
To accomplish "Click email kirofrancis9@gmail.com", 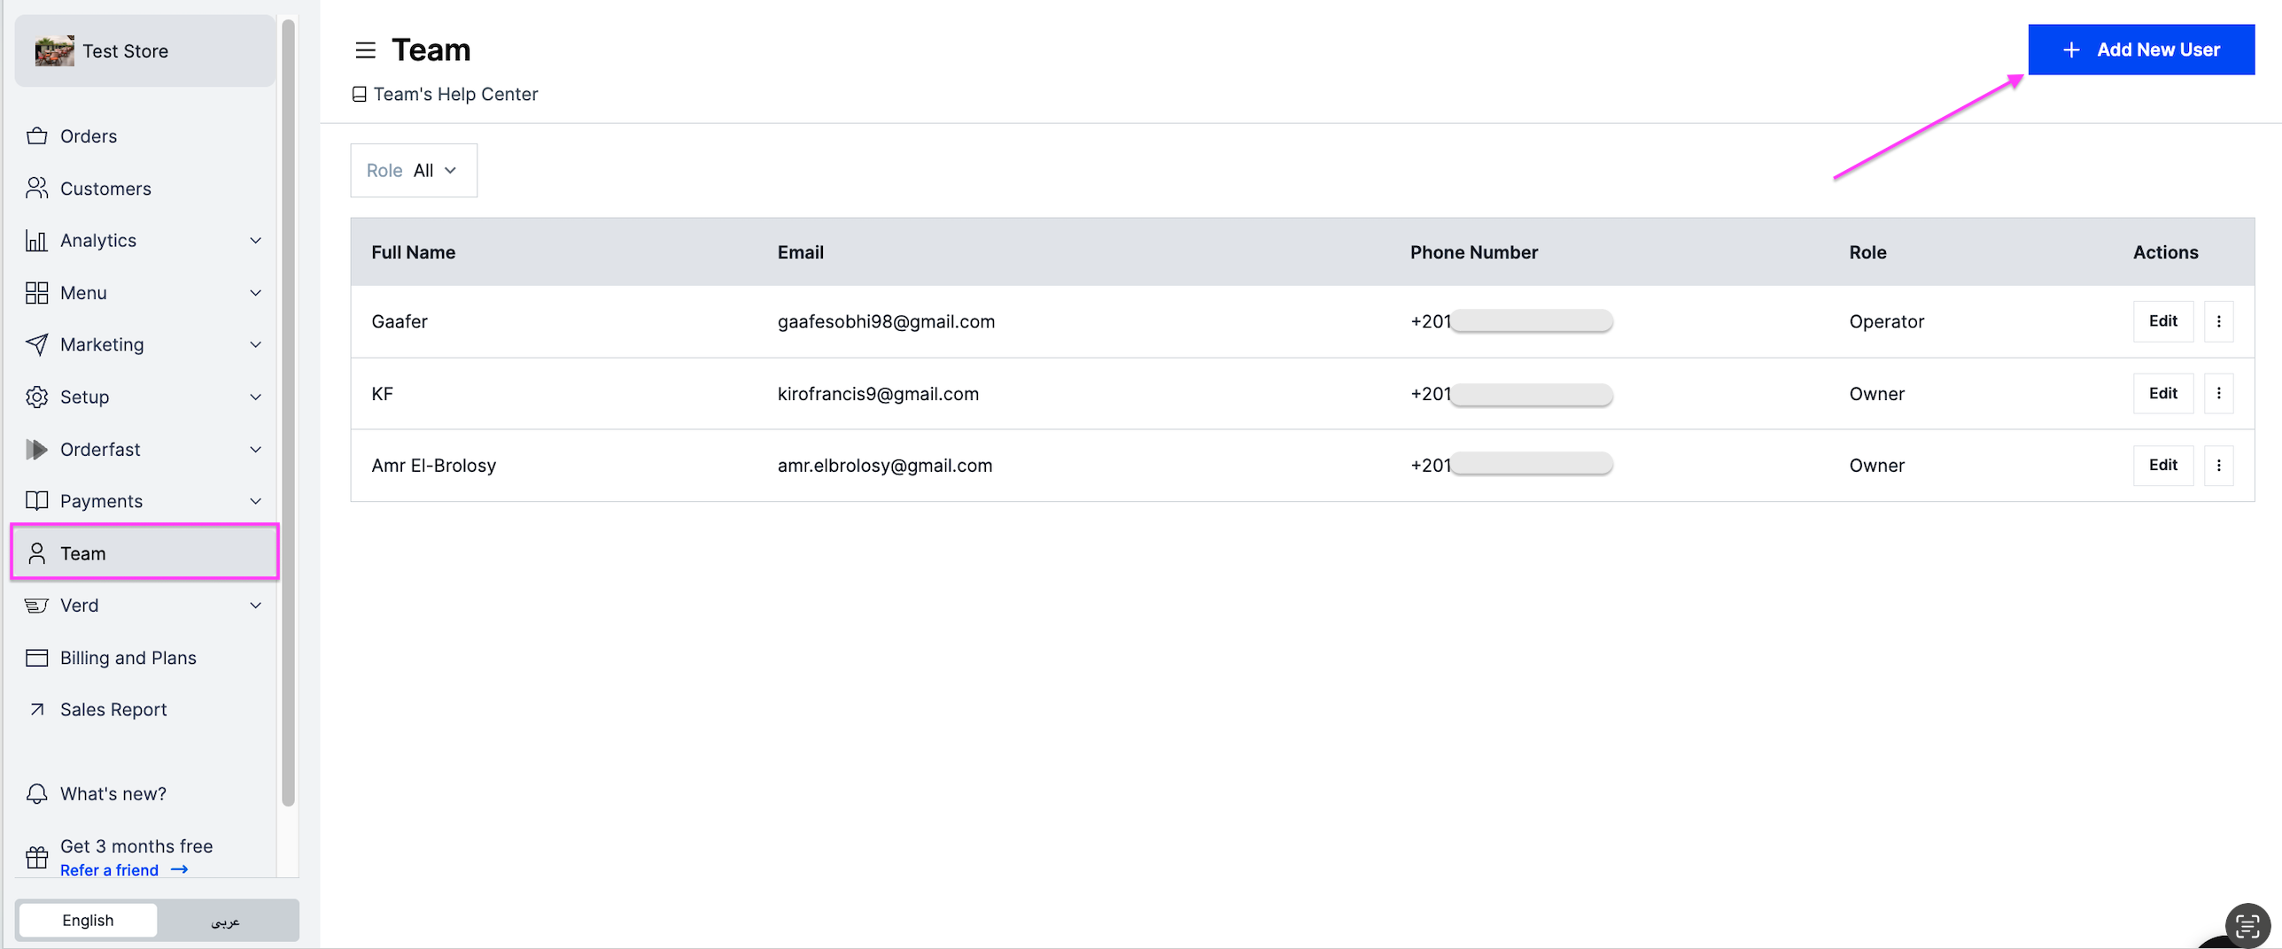I will coord(878,394).
